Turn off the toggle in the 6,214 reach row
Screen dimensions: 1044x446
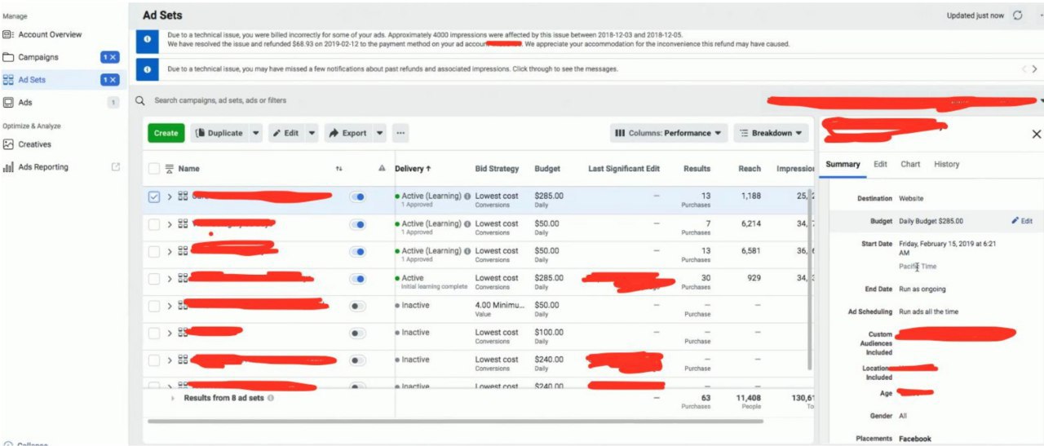click(357, 224)
